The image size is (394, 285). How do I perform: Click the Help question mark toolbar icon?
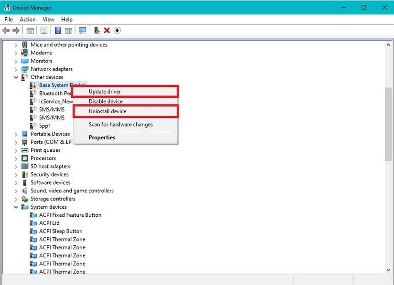coord(57,30)
